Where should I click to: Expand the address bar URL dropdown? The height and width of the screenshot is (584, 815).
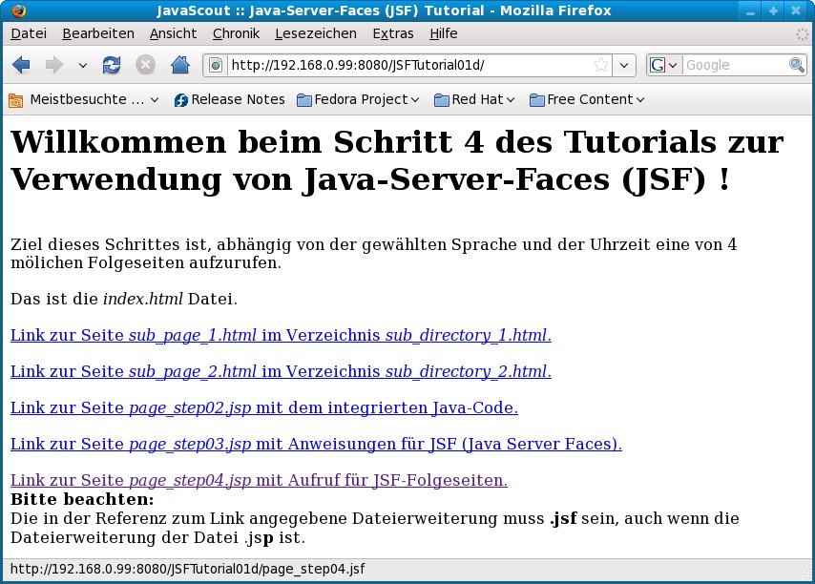tap(624, 65)
